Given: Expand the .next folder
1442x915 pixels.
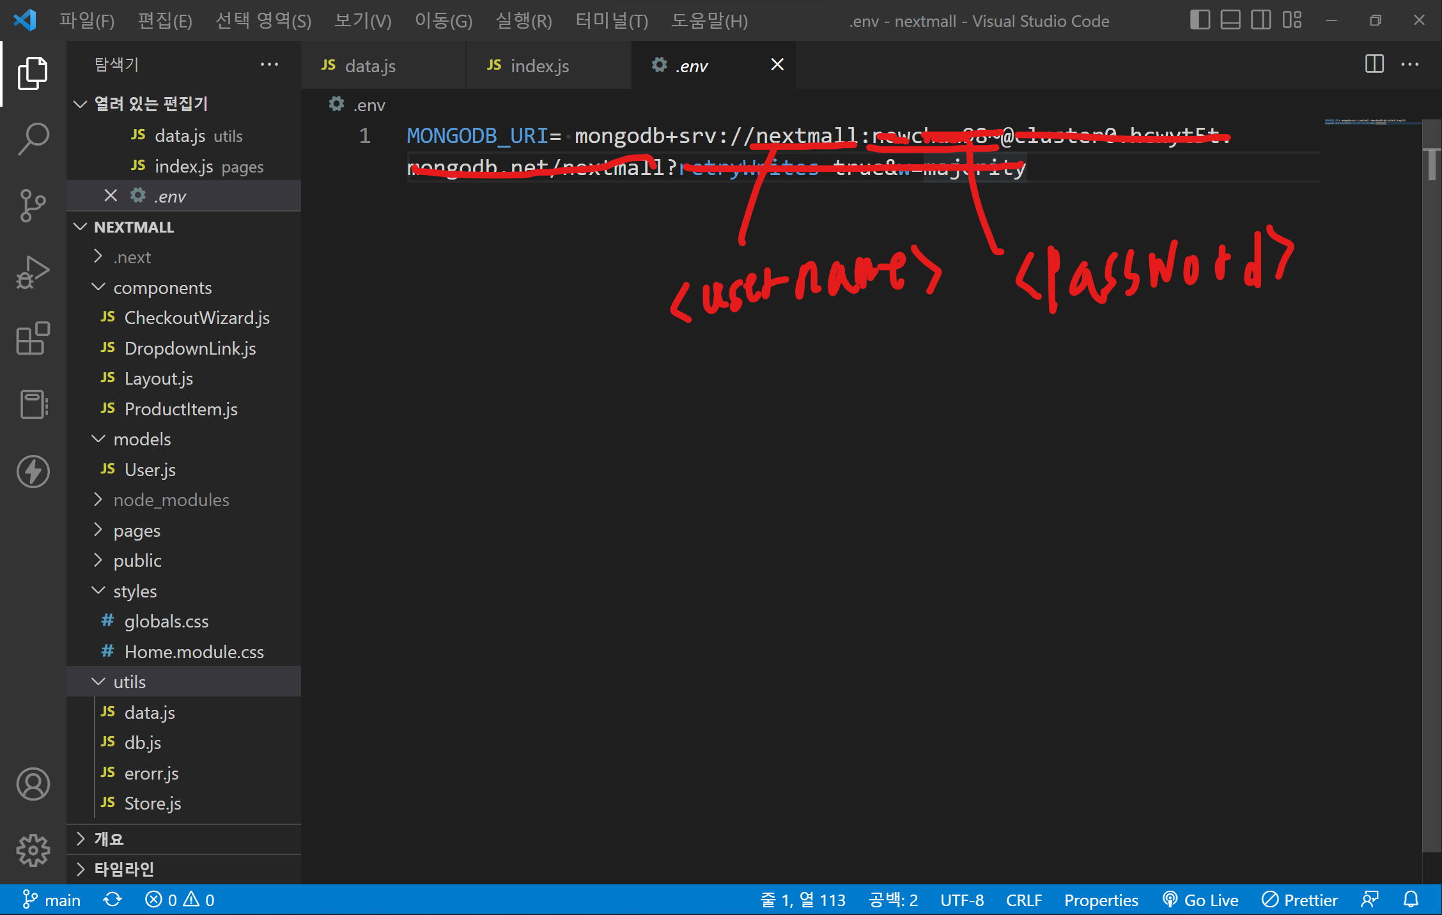Looking at the screenshot, I should click(184, 257).
